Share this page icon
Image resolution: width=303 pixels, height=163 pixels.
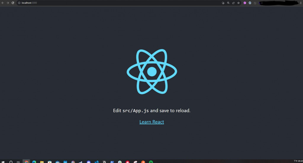(x=233, y=3)
